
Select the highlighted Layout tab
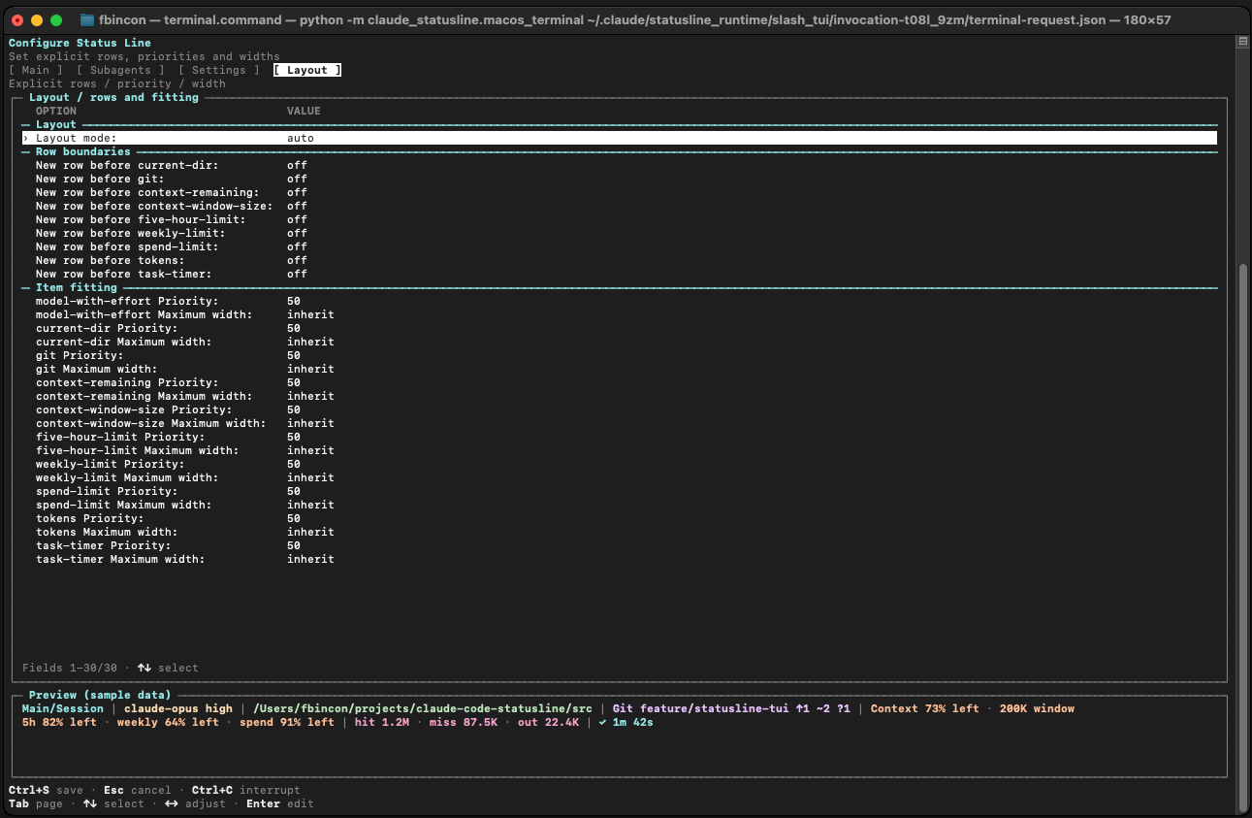point(307,70)
